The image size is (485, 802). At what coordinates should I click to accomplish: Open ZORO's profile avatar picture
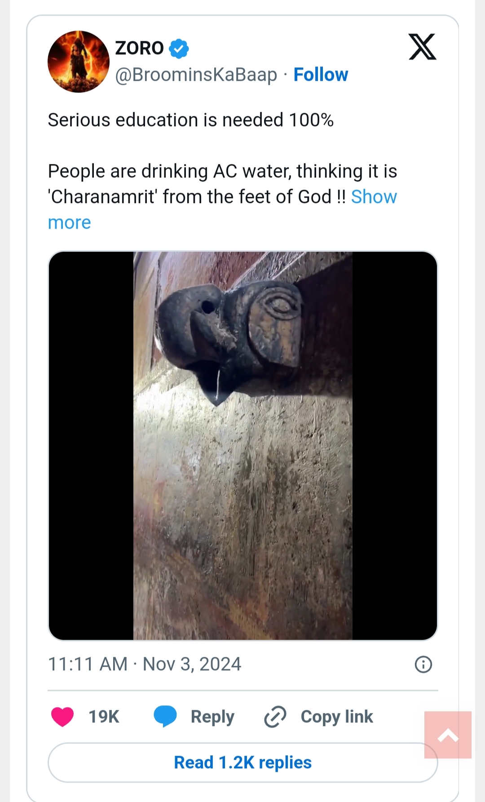(79, 62)
